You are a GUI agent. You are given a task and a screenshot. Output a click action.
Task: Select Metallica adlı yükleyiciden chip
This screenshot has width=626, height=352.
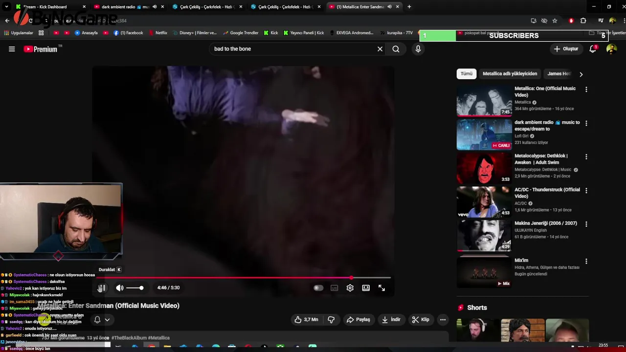pyautogui.click(x=510, y=74)
